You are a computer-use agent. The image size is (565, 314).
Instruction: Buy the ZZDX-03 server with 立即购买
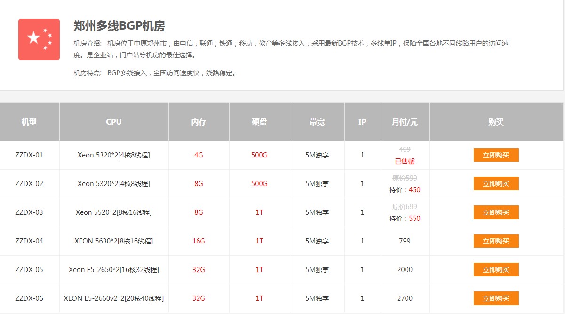coord(496,212)
